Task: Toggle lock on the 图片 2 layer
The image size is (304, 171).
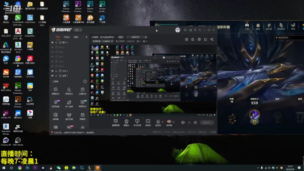Action: [x=56, y=43]
